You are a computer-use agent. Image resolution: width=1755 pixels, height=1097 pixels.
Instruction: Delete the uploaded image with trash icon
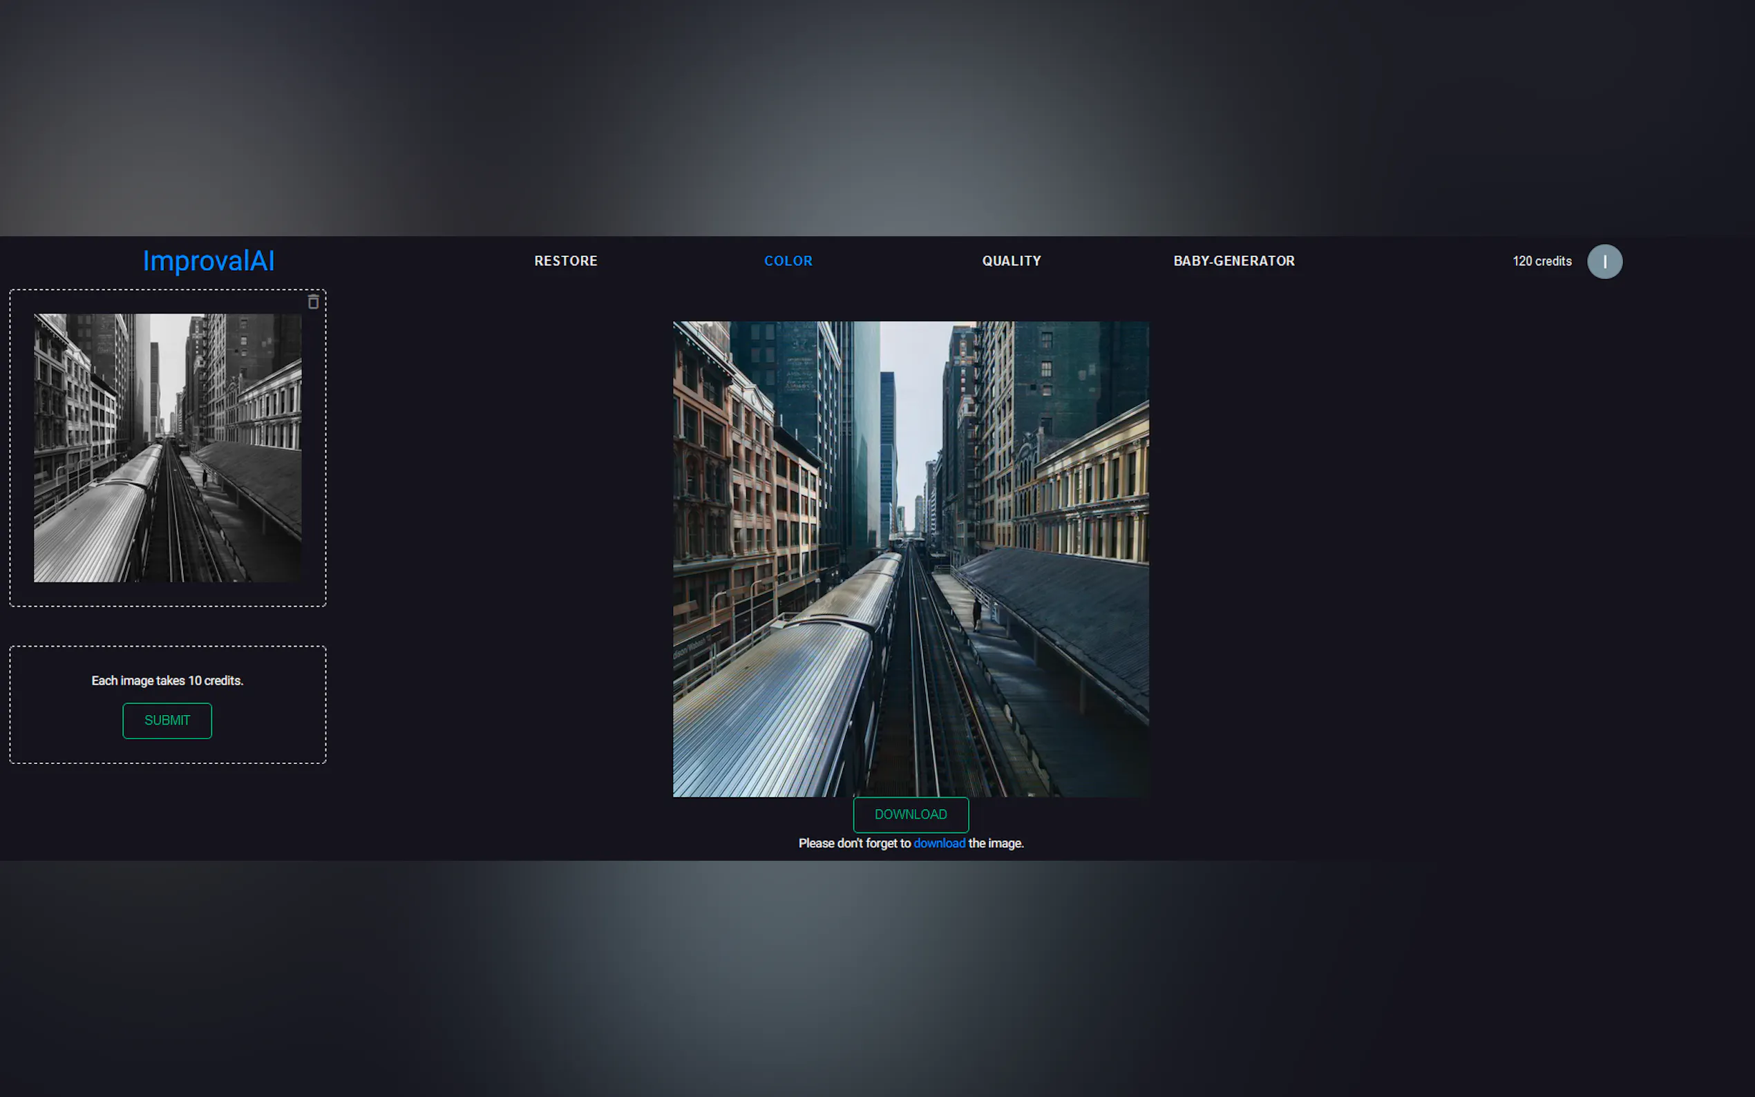[x=314, y=302]
